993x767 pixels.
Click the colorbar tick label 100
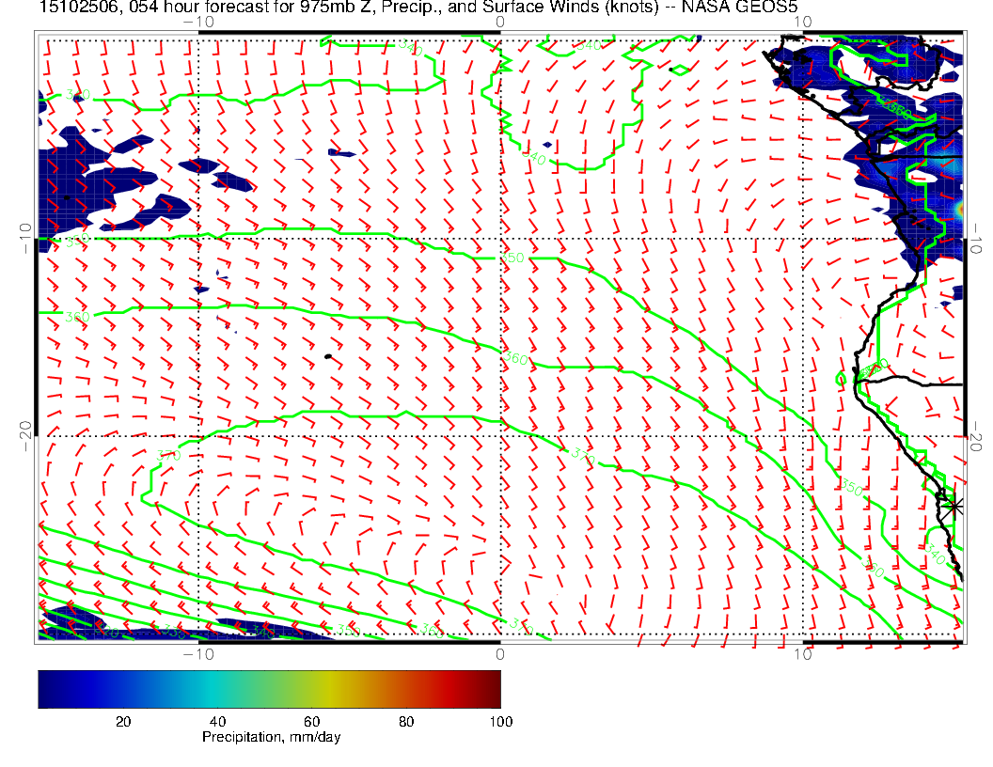[x=500, y=721]
